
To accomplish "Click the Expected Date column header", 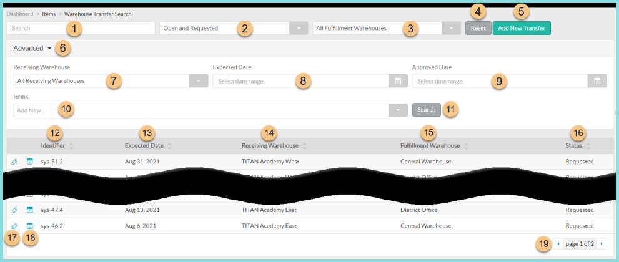I will (x=144, y=146).
